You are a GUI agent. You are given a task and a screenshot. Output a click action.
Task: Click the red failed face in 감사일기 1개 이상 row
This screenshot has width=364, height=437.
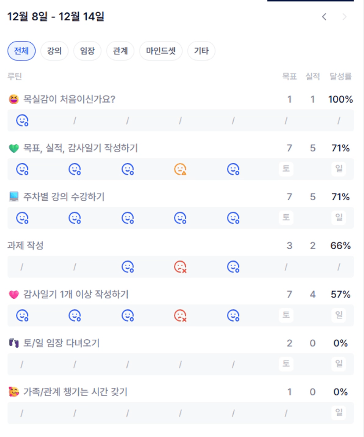180,316
